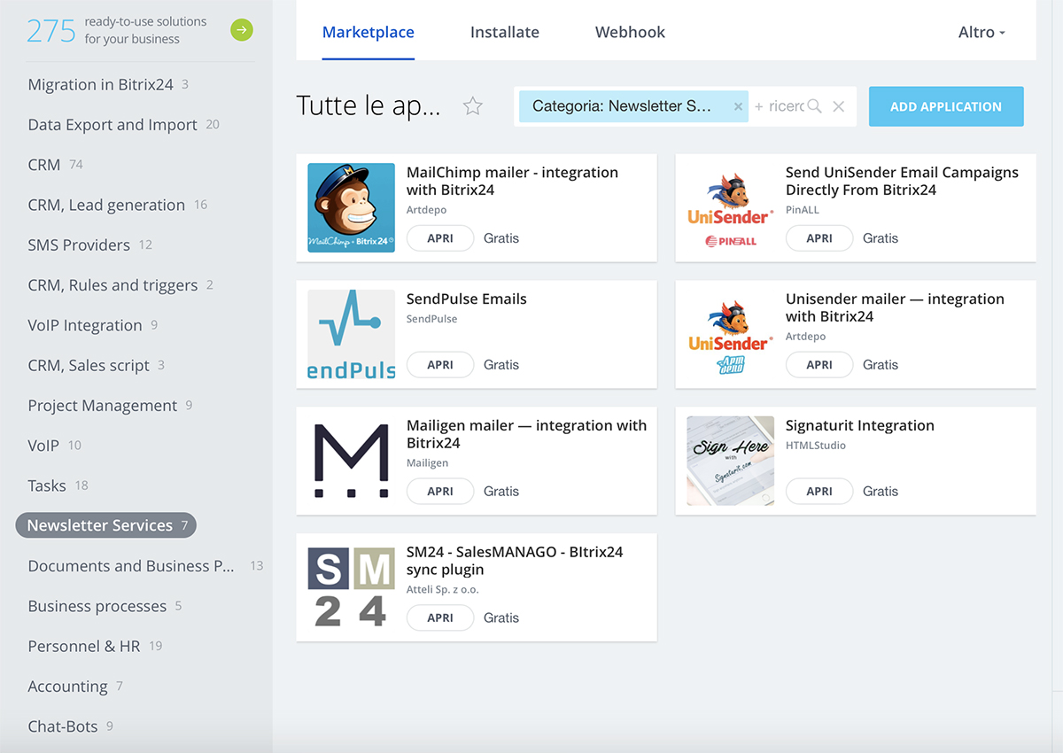Image resolution: width=1063 pixels, height=753 pixels.
Task: Click the Atteli Sp. z o.o. vendor
Action: [443, 589]
